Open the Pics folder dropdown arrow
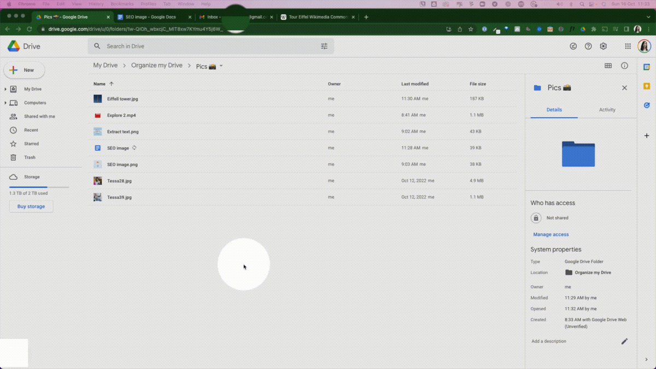656x369 pixels. (221, 66)
